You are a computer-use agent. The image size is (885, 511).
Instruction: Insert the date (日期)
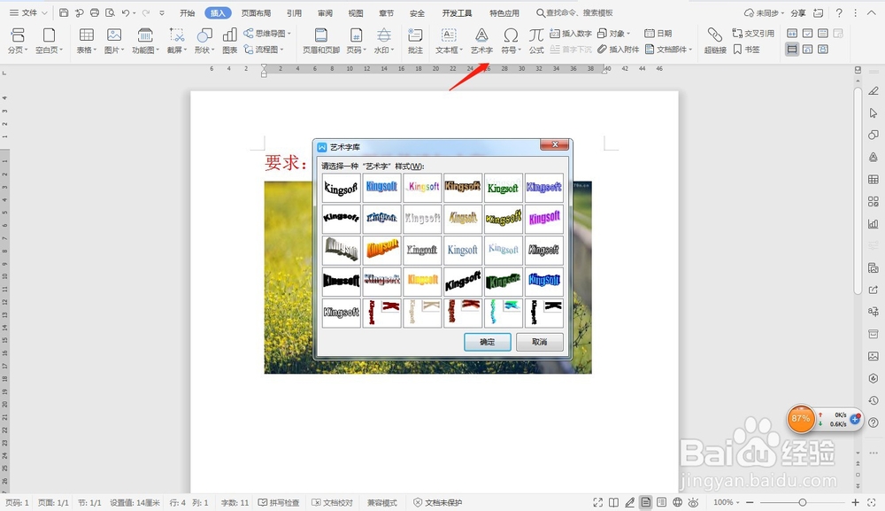coord(658,34)
